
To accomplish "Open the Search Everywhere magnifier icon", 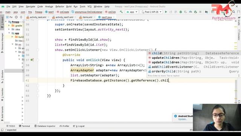I will (233, 12).
